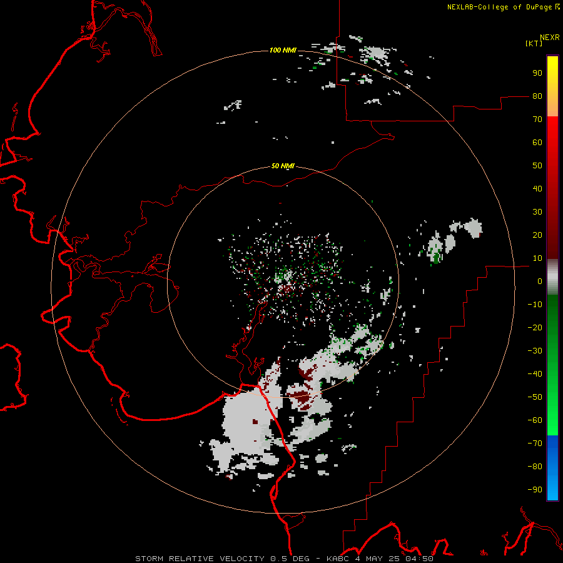Click the -90 value on velocity scale
Viewport: 563px width, 563px height.
pos(535,490)
